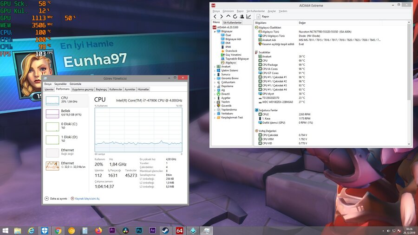The width and height of the screenshot is (418, 235).
Task: Expand the Güvenlik tree node
Action: point(215,106)
